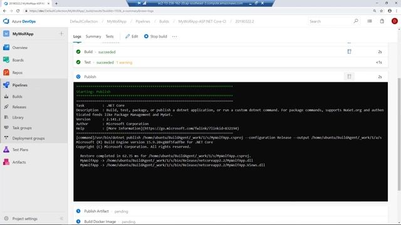Open the Publish Artifact pending step

[x=231, y=211]
